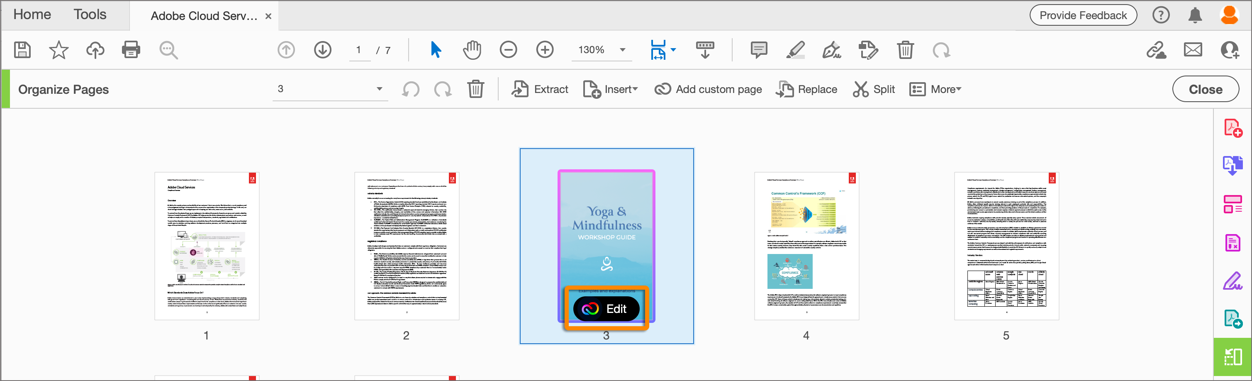
Task: Expand the More options menu
Action: click(935, 89)
